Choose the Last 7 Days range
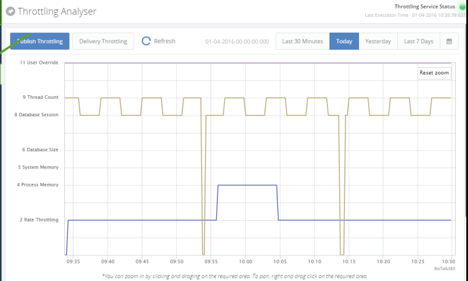This screenshot has height=281, width=468. [x=418, y=41]
